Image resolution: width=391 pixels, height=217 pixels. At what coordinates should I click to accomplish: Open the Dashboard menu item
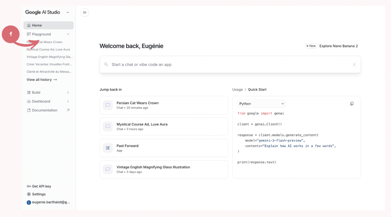pos(48,101)
